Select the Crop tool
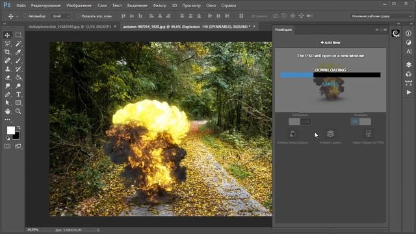This screenshot has width=416, height=234. pyautogui.click(x=7, y=52)
